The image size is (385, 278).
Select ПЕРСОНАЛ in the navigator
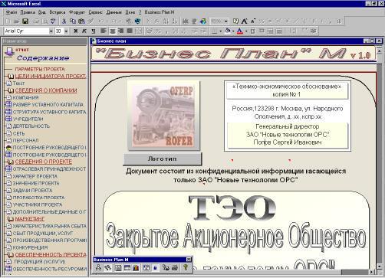(25, 140)
